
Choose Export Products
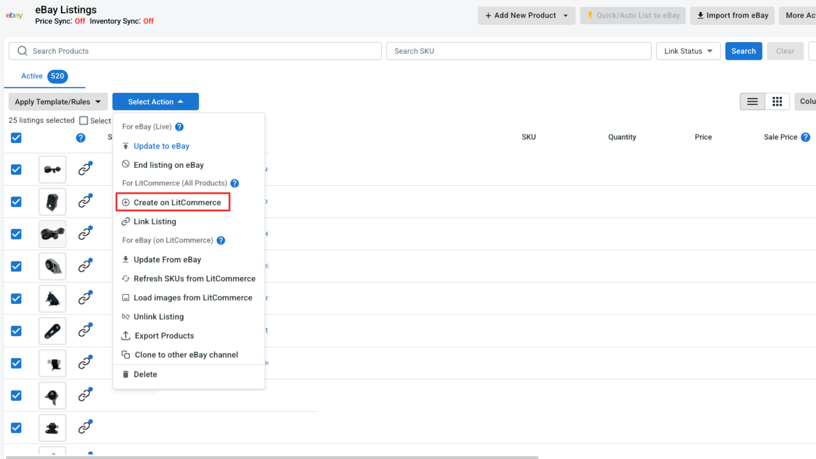coord(164,336)
